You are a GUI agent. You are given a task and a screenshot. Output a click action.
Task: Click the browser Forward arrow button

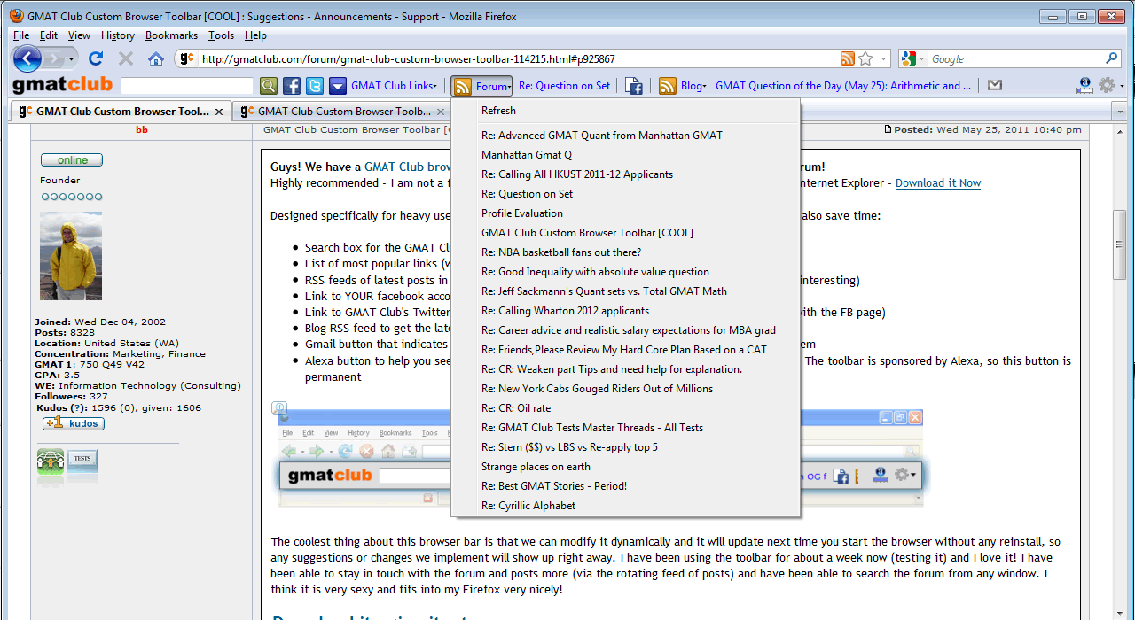coord(56,59)
